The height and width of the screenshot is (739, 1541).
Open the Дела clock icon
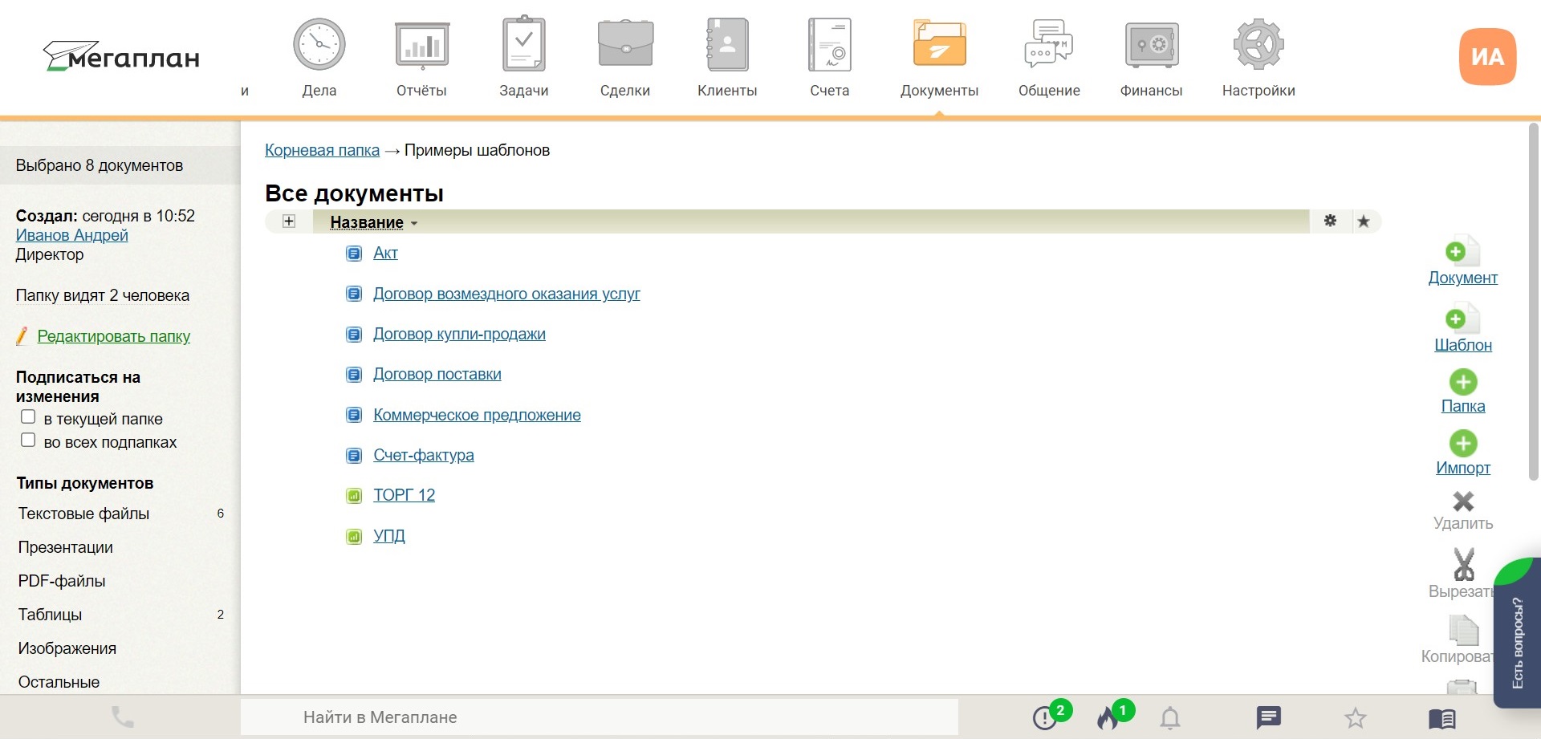click(x=319, y=45)
